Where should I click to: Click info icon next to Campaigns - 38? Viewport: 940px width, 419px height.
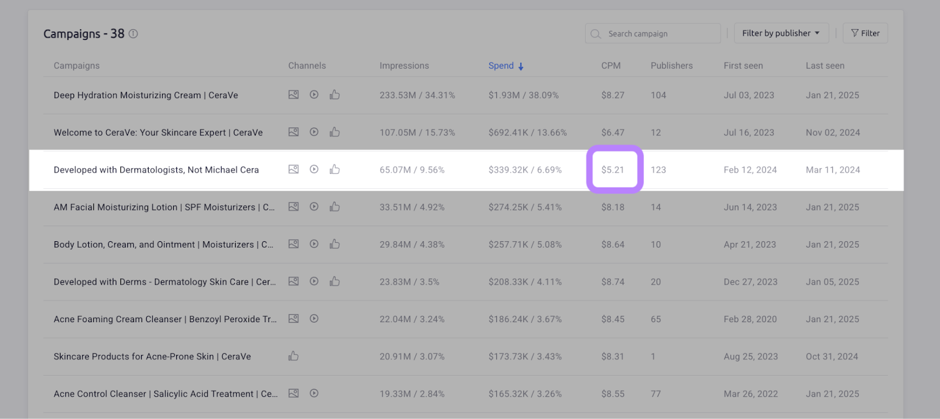tap(133, 34)
